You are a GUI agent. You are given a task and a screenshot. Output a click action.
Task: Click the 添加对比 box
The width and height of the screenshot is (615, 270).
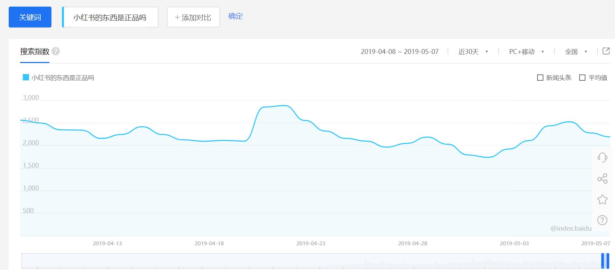tap(193, 17)
